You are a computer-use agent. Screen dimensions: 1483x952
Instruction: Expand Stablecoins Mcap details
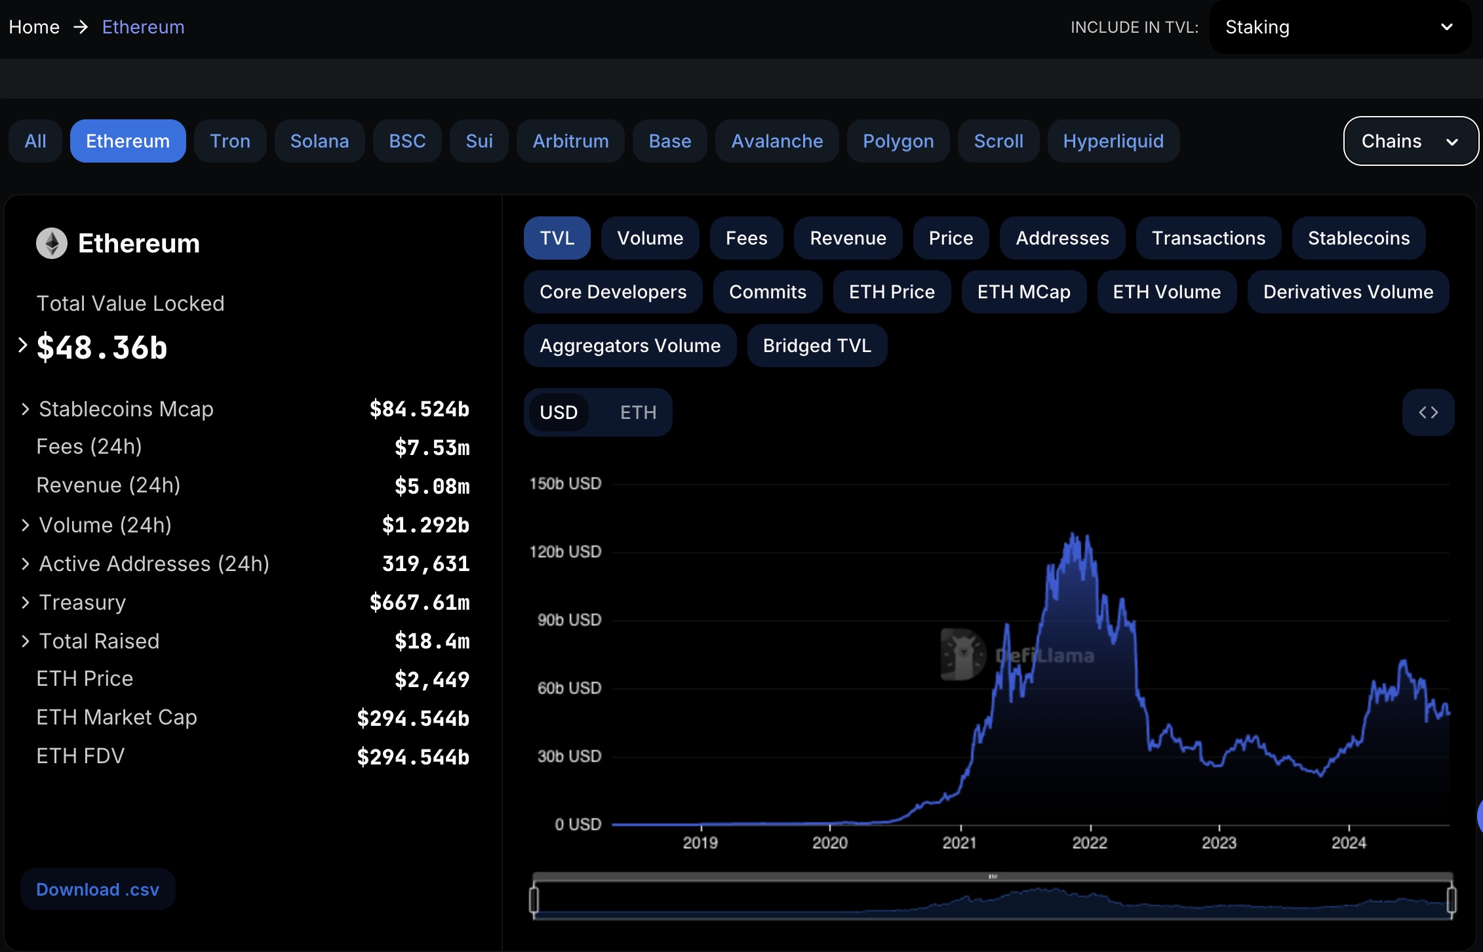pyautogui.click(x=26, y=409)
